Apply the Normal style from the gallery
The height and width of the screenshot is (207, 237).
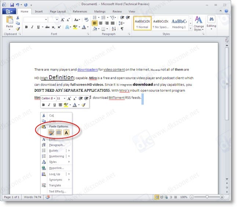(142, 23)
